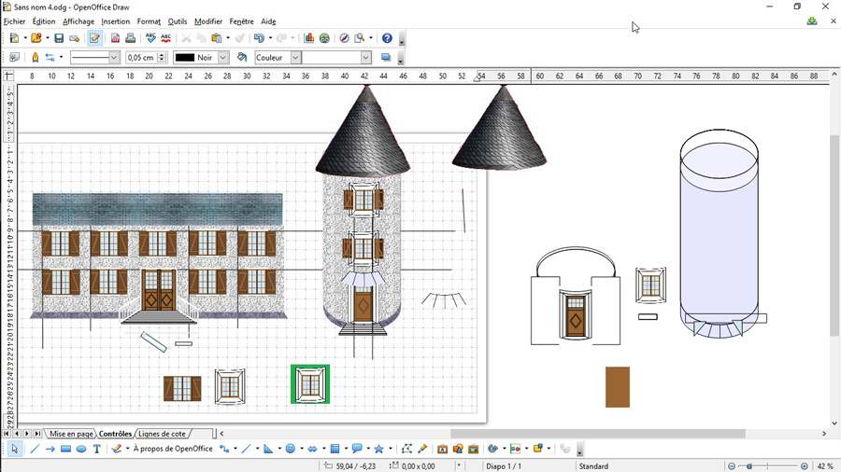Toggle automatic spellcheck (ABC wavy underline)
The height and width of the screenshot is (472, 841).
point(165,38)
